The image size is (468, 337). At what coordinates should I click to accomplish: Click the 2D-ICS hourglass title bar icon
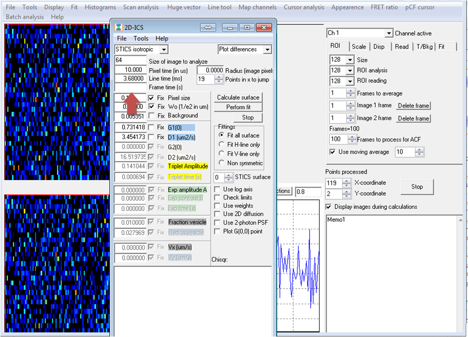[119, 27]
